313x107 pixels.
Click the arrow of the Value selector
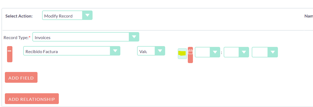click(160, 51)
